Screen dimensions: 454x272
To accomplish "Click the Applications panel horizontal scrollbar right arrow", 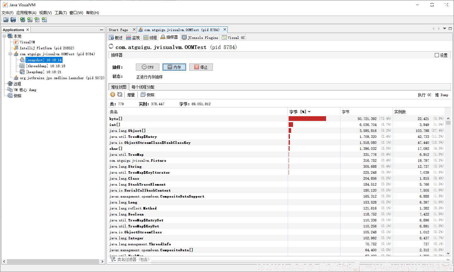I will (102, 261).
